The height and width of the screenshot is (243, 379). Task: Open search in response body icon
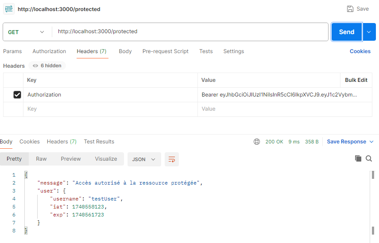pos(369,158)
